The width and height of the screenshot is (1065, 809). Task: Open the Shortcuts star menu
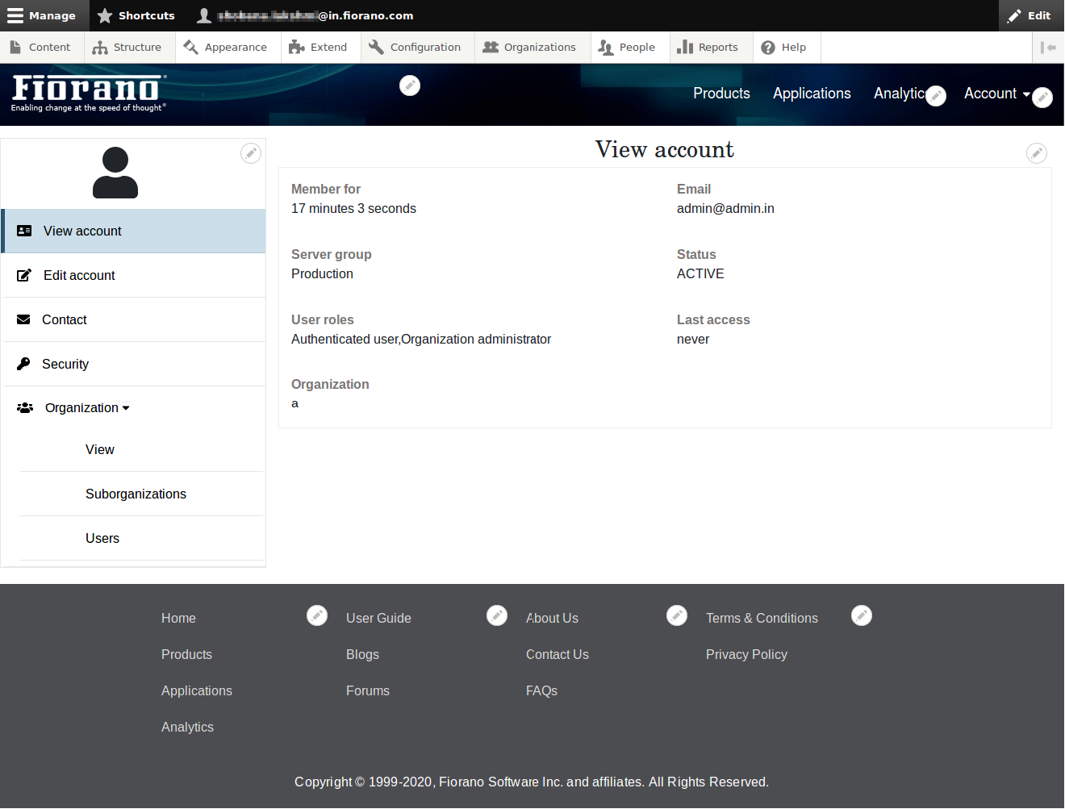[x=136, y=15]
